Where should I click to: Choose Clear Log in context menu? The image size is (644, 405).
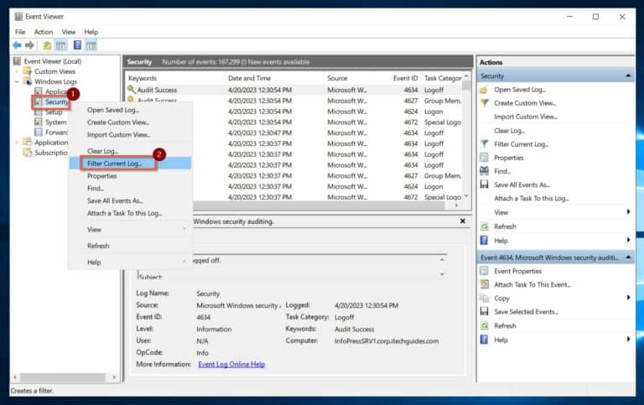click(130, 151)
